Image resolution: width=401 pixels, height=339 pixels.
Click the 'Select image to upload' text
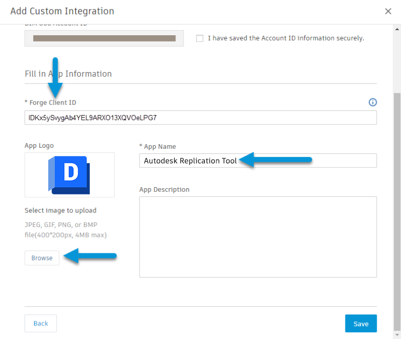point(60,210)
